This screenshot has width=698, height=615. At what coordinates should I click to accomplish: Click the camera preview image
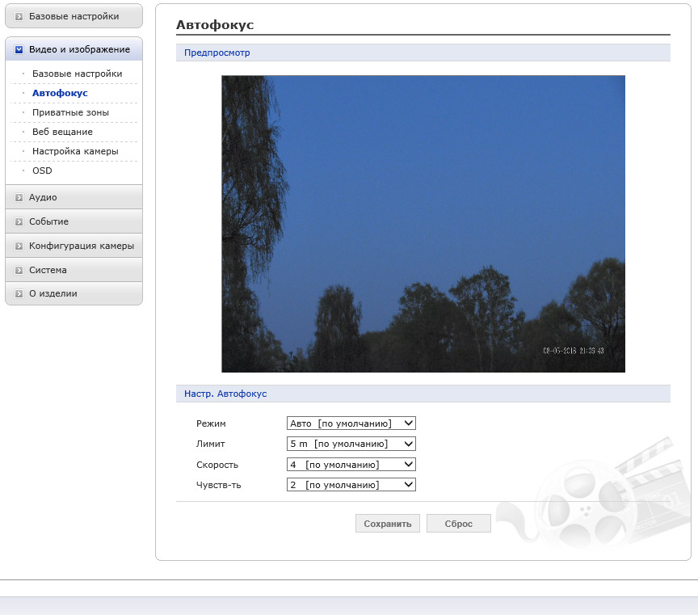coord(423,224)
